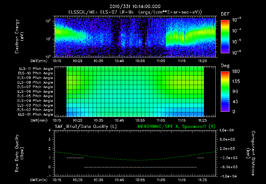Click the 2.0e+03 right axis value
266x184 pixels.
click(x=227, y=149)
